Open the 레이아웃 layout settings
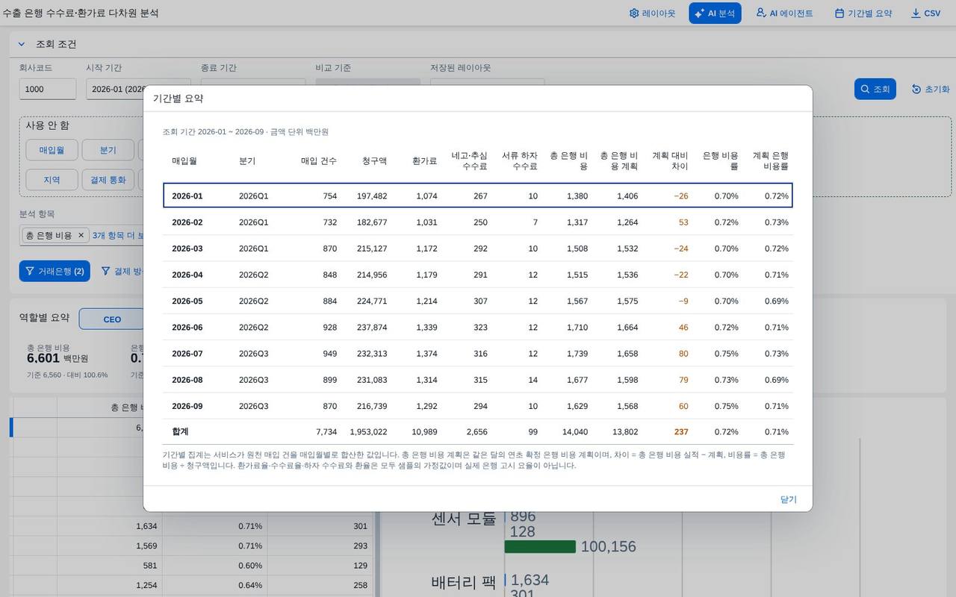The image size is (956, 597). [x=652, y=13]
